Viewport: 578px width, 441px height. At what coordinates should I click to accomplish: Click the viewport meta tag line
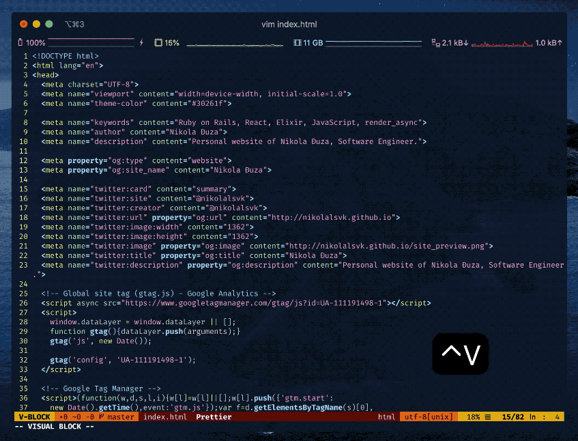[196, 94]
